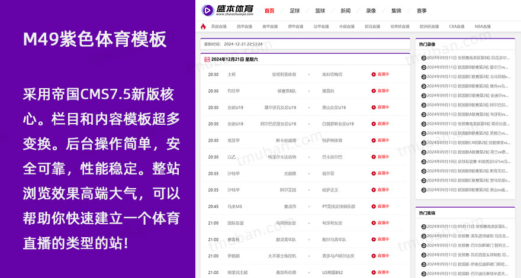
Task: Go to 西甲直播 quick link
Action: tap(244, 27)
